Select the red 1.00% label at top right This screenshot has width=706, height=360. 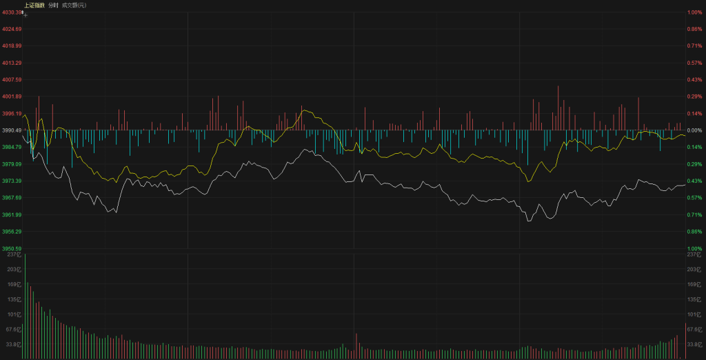(694, 12)
